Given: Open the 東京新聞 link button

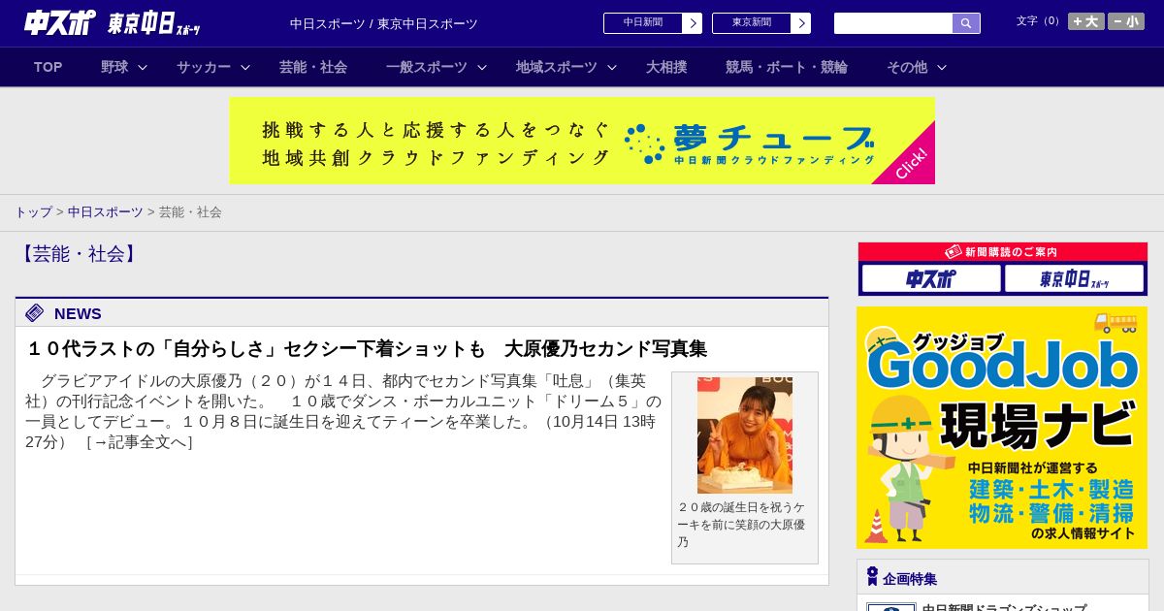Looking at the screenshot, I should 752,23.
